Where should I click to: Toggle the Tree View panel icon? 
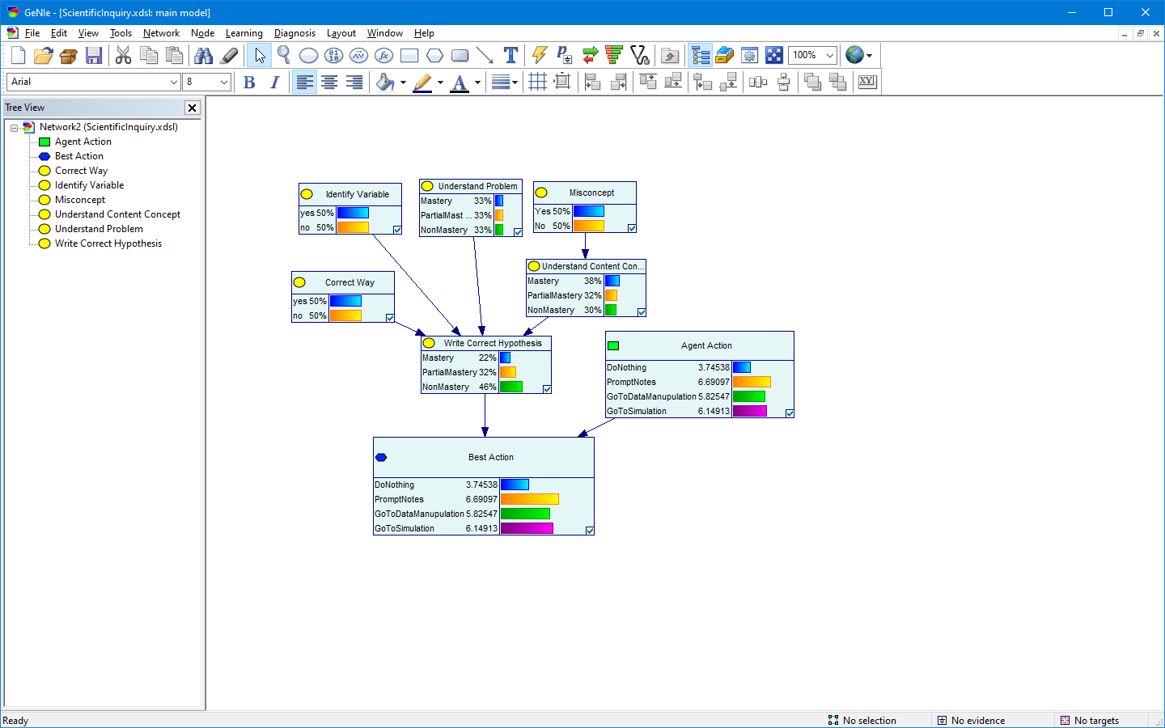coord(701,55)
